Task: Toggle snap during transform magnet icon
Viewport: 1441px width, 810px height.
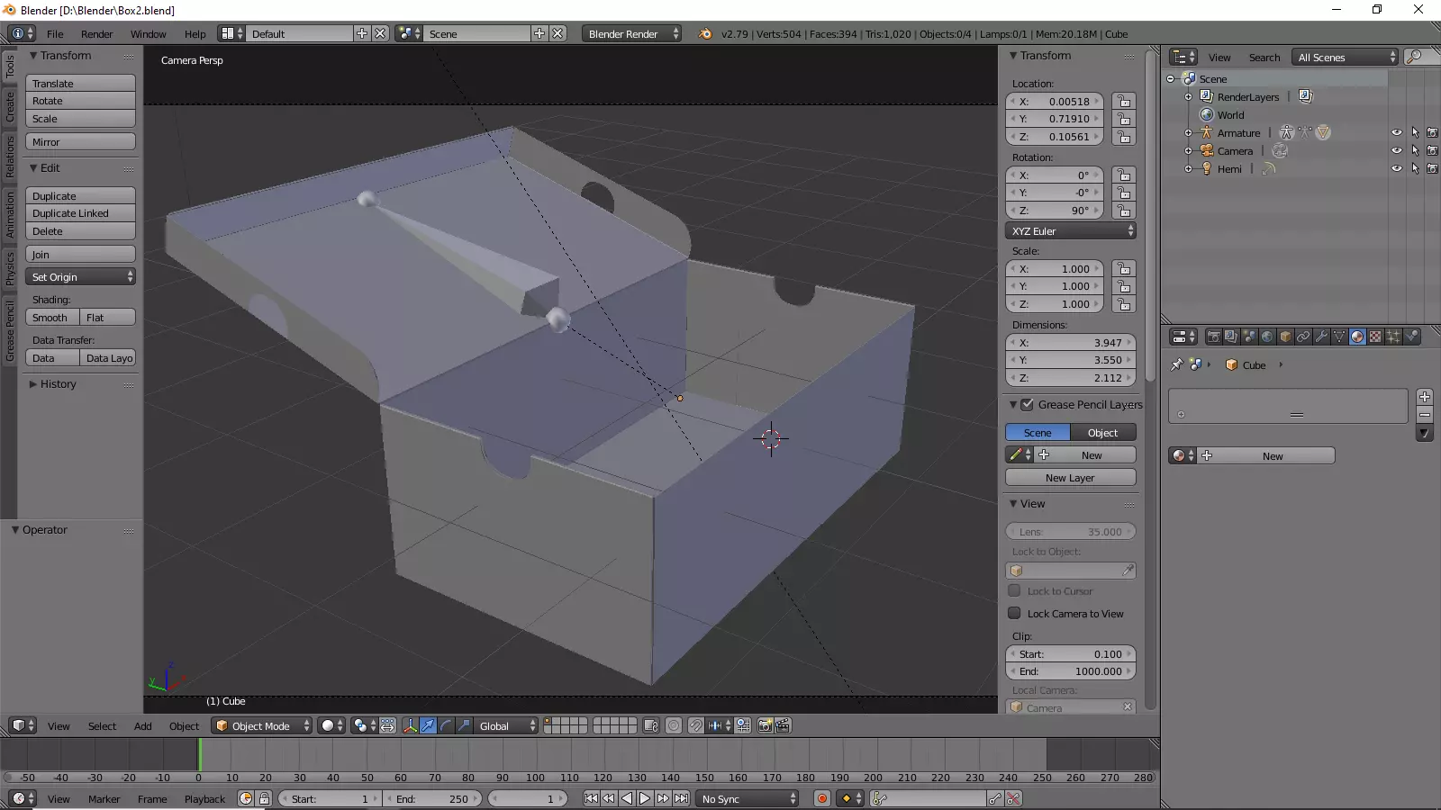Action: click(x=695, y=725)
